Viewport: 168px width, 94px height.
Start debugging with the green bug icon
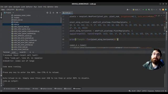tap(146, 10)
